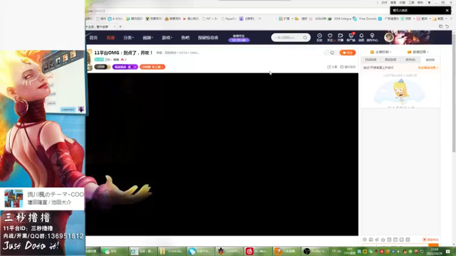Viewport: 456px width, 256px height.
Task: Open the 主播投稿 link
Action: (381, 52)
